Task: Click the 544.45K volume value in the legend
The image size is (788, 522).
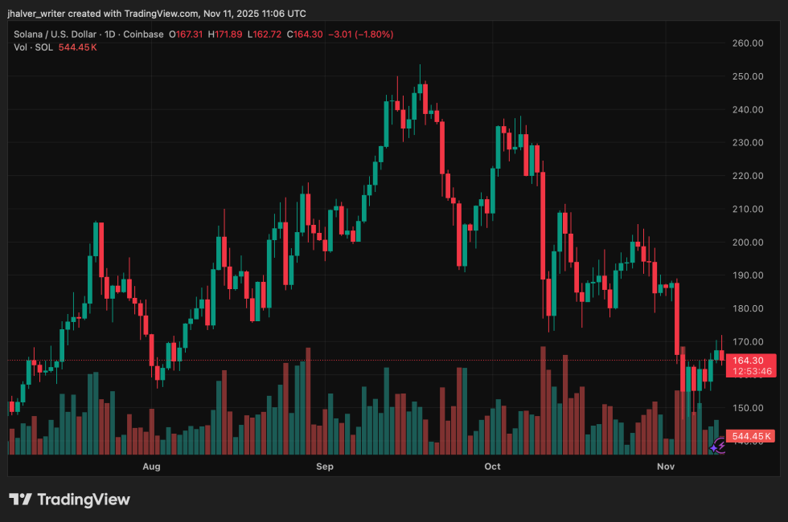Action: click(77, 47)
